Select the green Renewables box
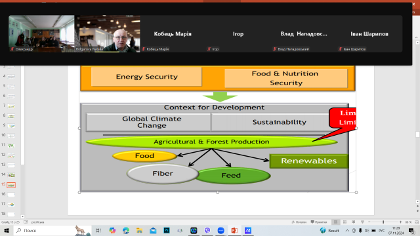Viewport: 420px width, 236px height. pos(309,161)
